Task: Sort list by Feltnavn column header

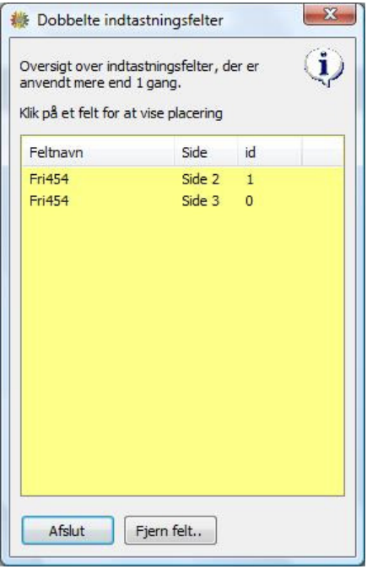Action: 98,152
